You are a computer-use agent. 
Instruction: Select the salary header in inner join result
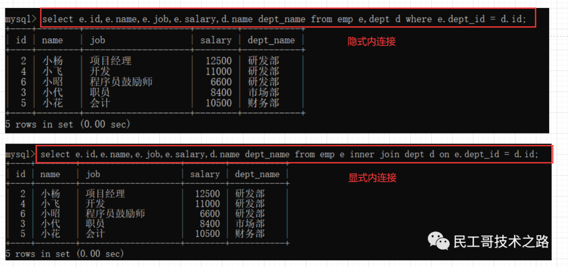205,174
